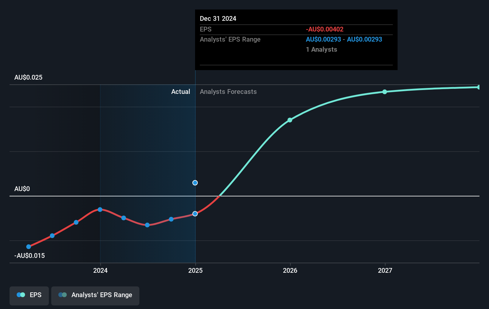Click the 2026 x-axis label
The image size is (489, 309).
(290, 270)
